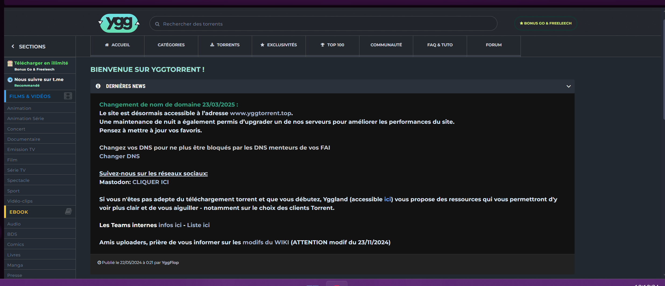Focus the Rechercher des torrents search field

click(323, 24)
